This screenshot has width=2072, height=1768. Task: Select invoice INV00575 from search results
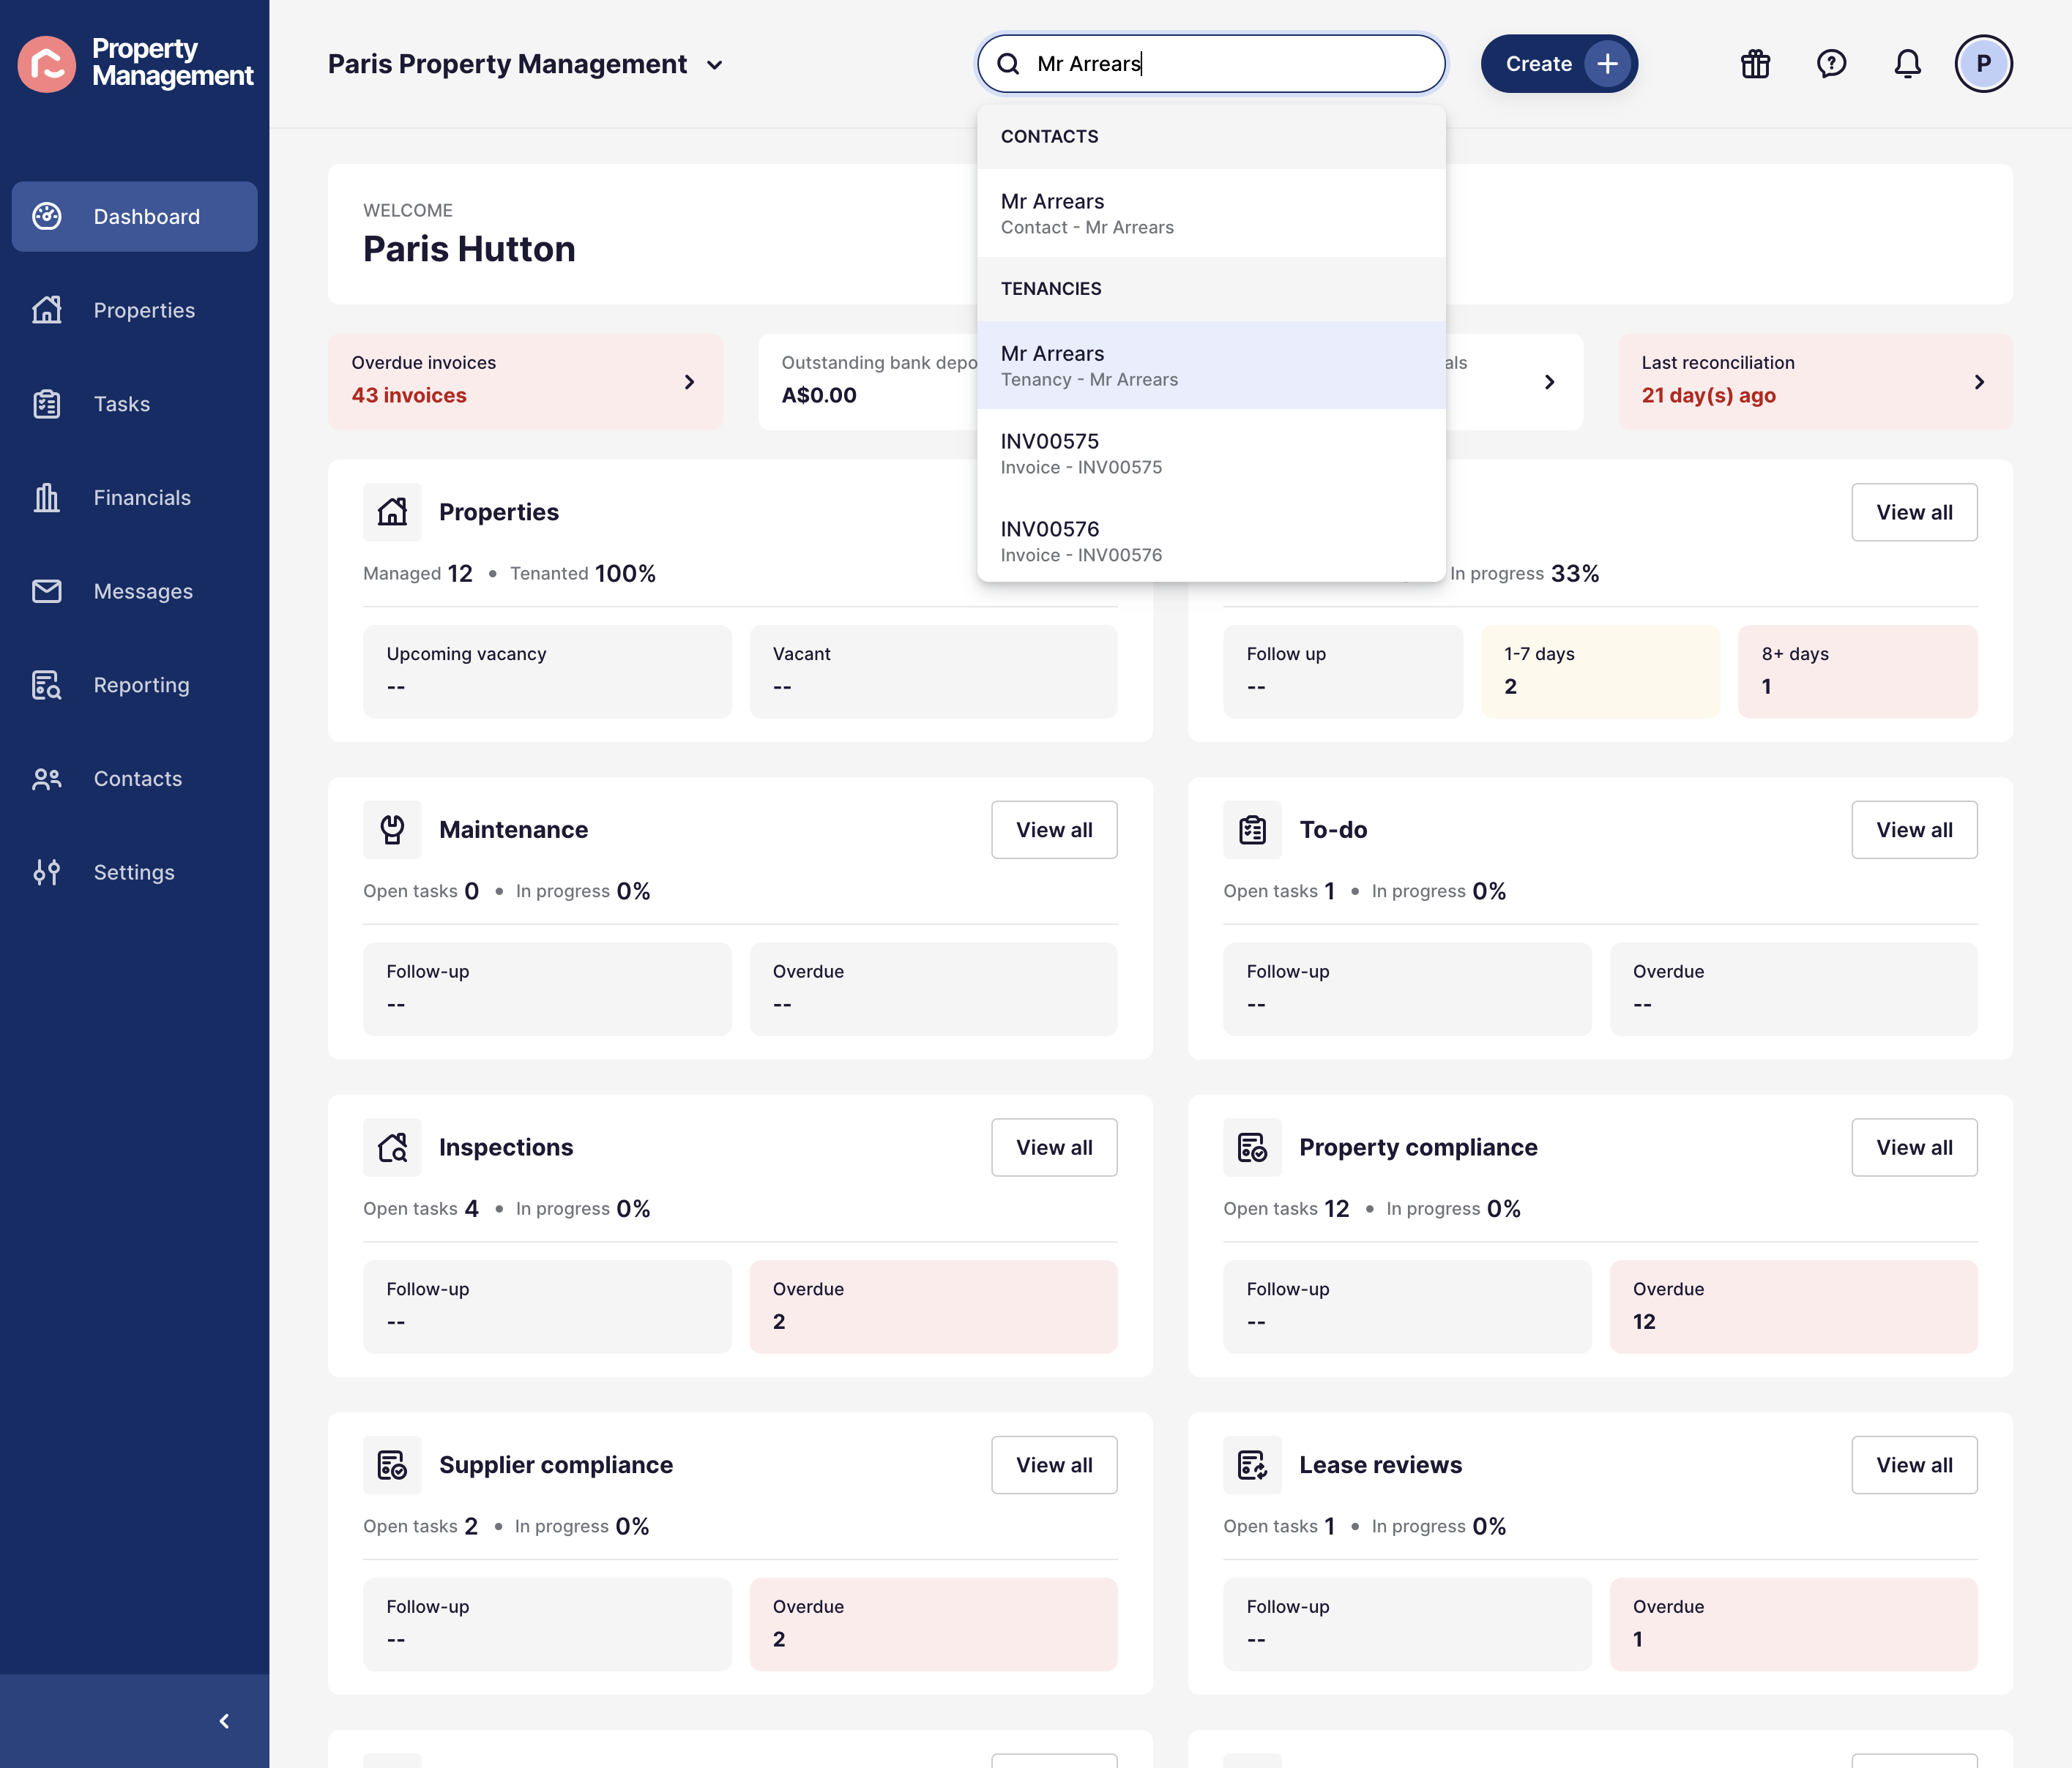tap(1211, 453)
